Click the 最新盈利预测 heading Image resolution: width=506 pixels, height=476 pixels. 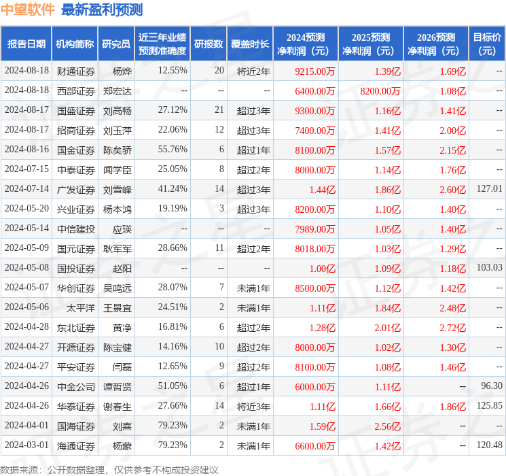coord(102,10)
